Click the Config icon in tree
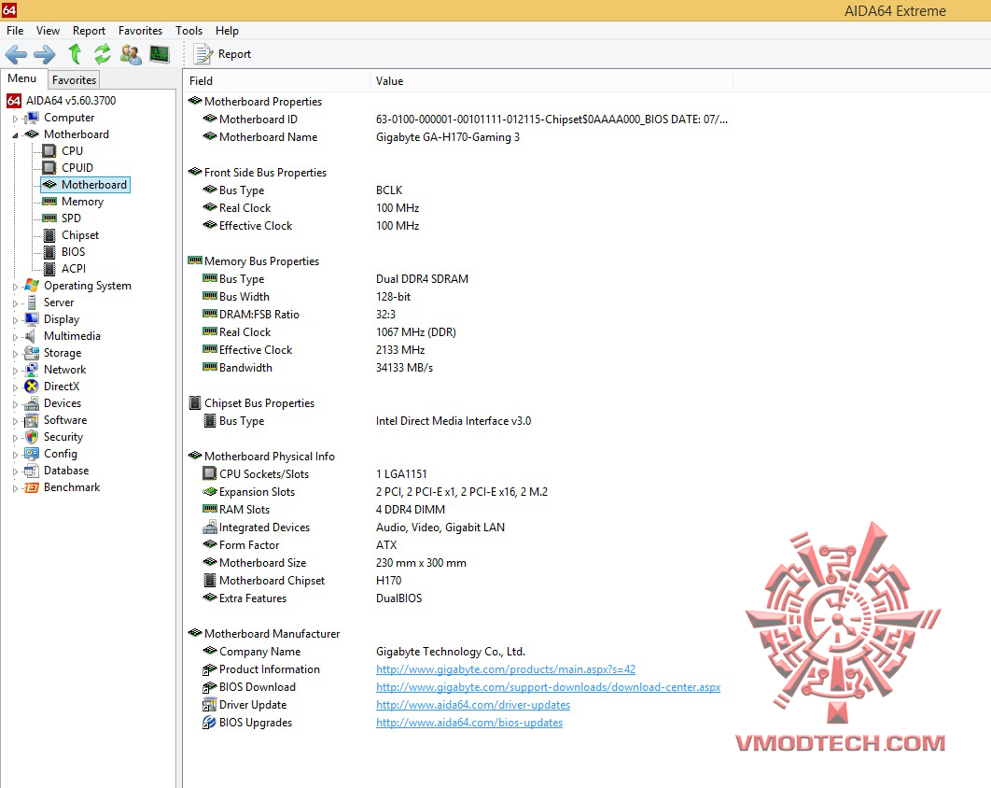The width and height of the screenshot is (991, 788). click(32, 454)
